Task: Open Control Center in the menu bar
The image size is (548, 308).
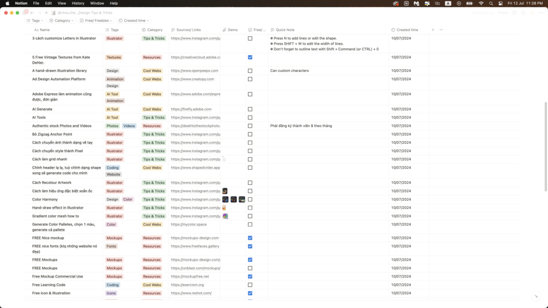Action: 501,3
